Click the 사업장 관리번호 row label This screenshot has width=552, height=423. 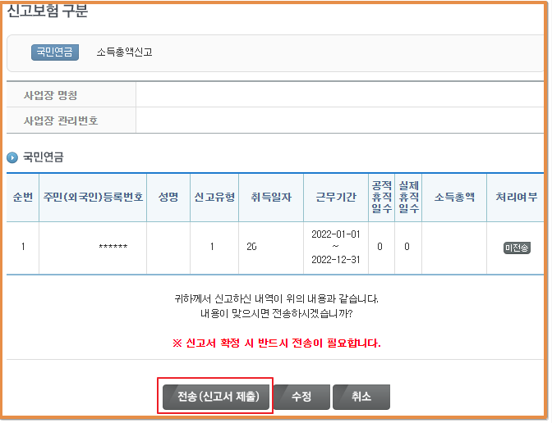coord(61,121)
